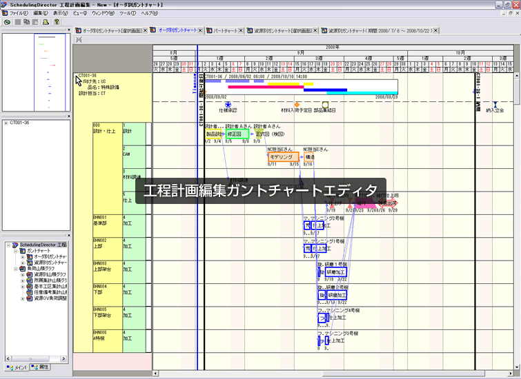Select the 000 設計・仕上 row header
This screenshot has width=521, height=379.
point(108,168)
